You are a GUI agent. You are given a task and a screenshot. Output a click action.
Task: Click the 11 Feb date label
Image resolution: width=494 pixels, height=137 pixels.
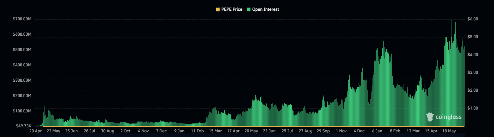[197, 131]
